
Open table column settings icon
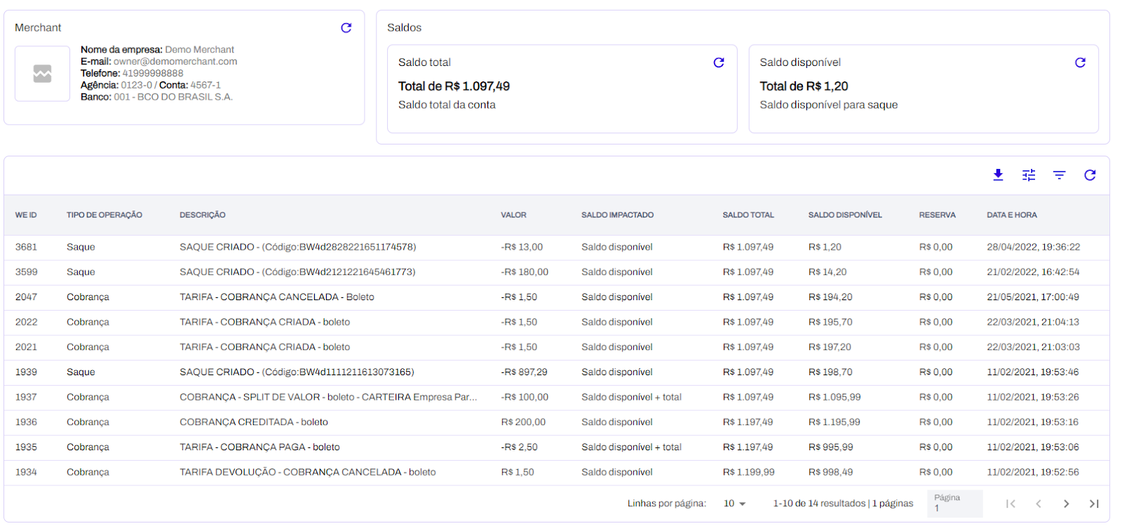[1029, 175]
